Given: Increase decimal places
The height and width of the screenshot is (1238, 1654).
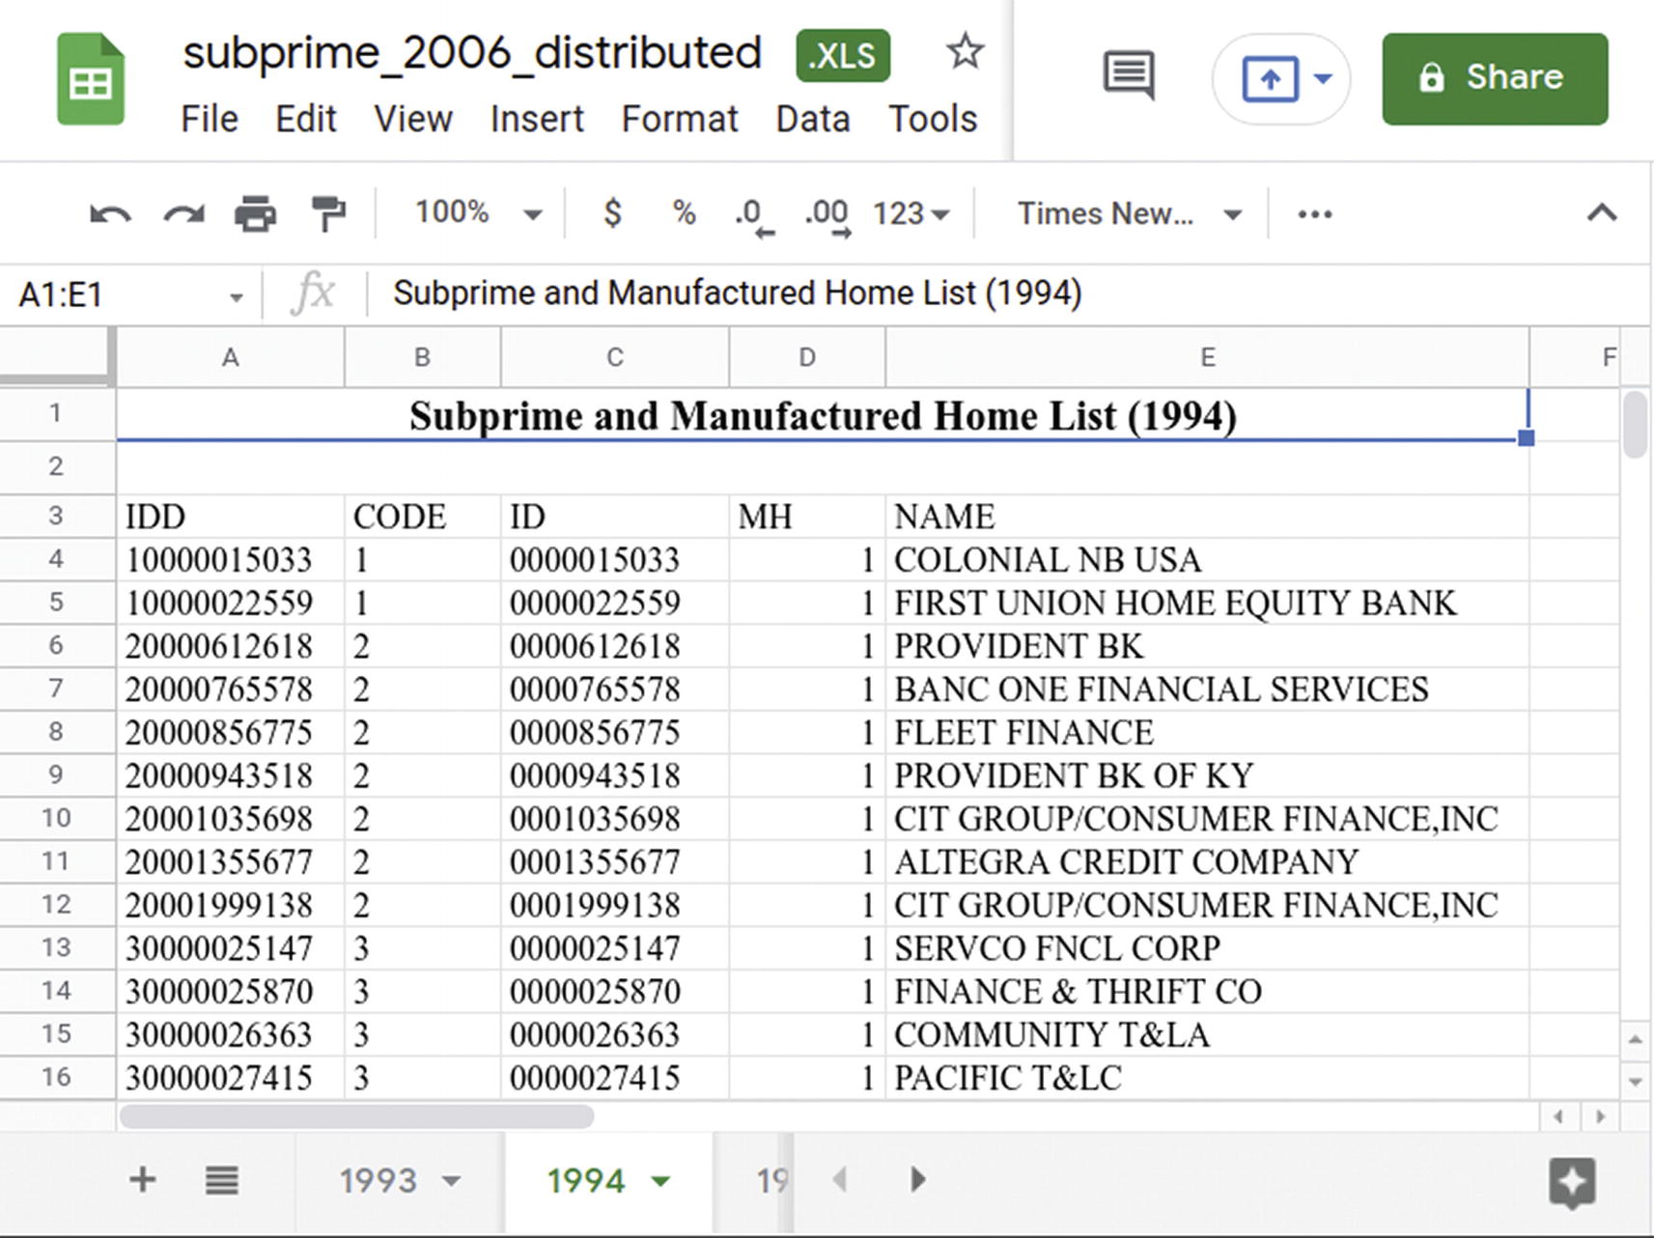Looking at the screenshot, I should [x=827, y=216].
